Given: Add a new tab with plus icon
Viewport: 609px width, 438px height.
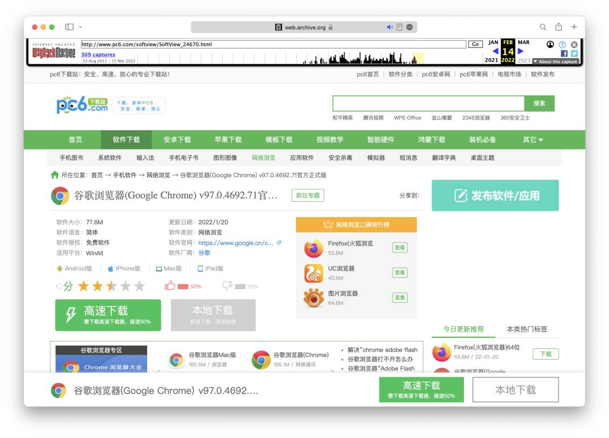Looking at the screenshot, I should click(x=574, y=27).
